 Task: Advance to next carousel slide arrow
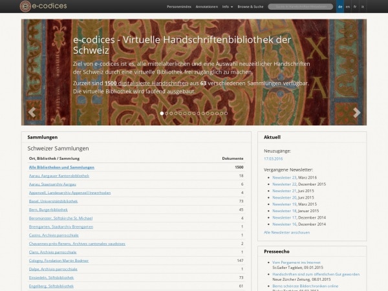[x=356, y=113]
